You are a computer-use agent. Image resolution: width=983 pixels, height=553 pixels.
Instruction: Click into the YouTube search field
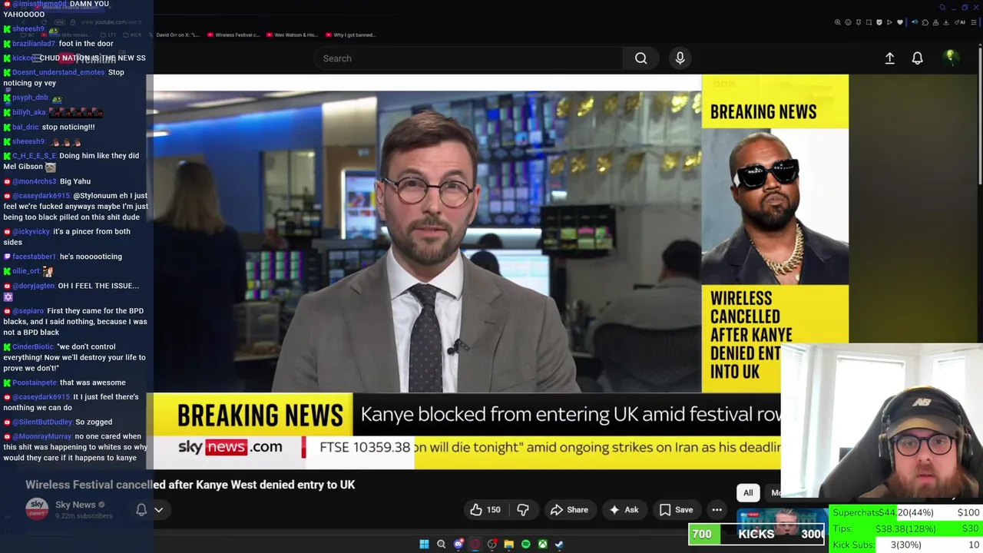(468, 58)
